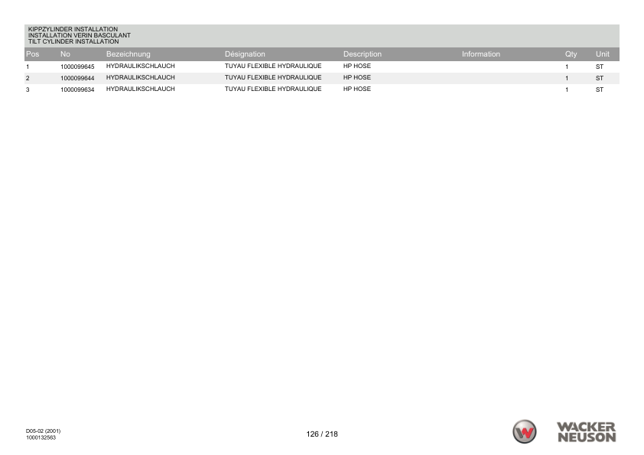Click the Description column header
This screenshot has height=455, width=644.
[x=363, y=54]
